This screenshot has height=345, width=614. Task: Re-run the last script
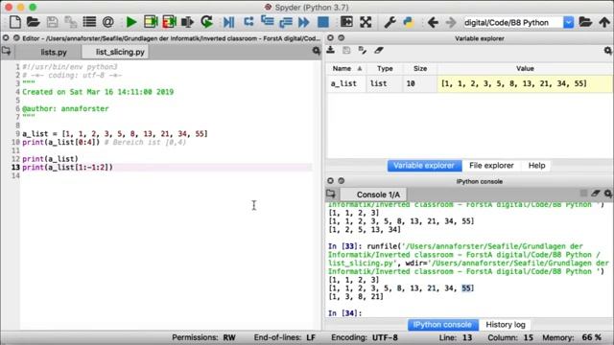207,22
